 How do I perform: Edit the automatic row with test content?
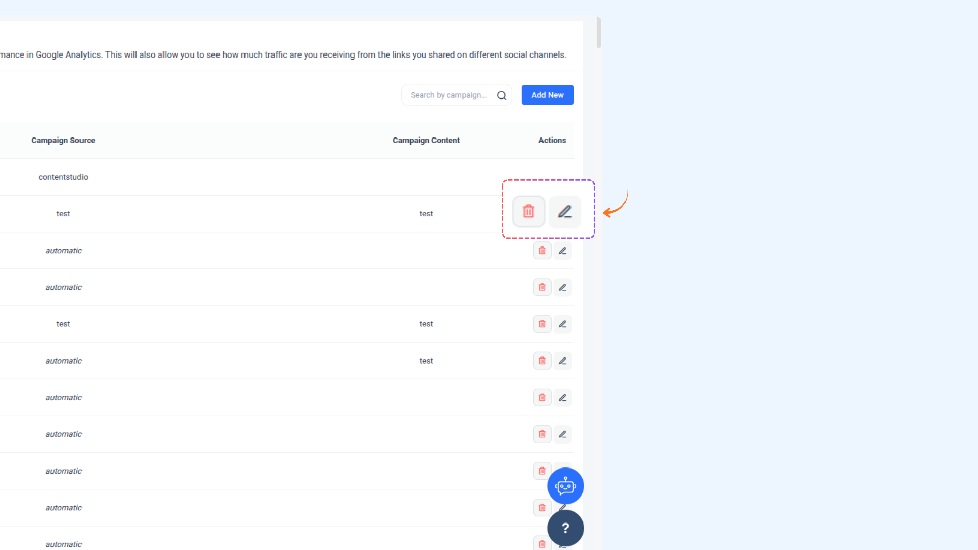coord(562,361)
